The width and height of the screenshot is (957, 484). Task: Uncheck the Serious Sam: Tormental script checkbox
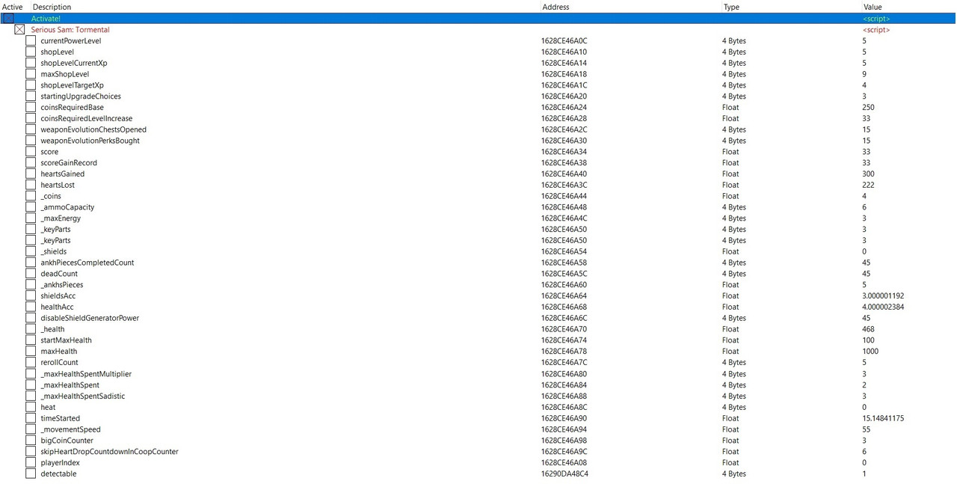(19, 29)
